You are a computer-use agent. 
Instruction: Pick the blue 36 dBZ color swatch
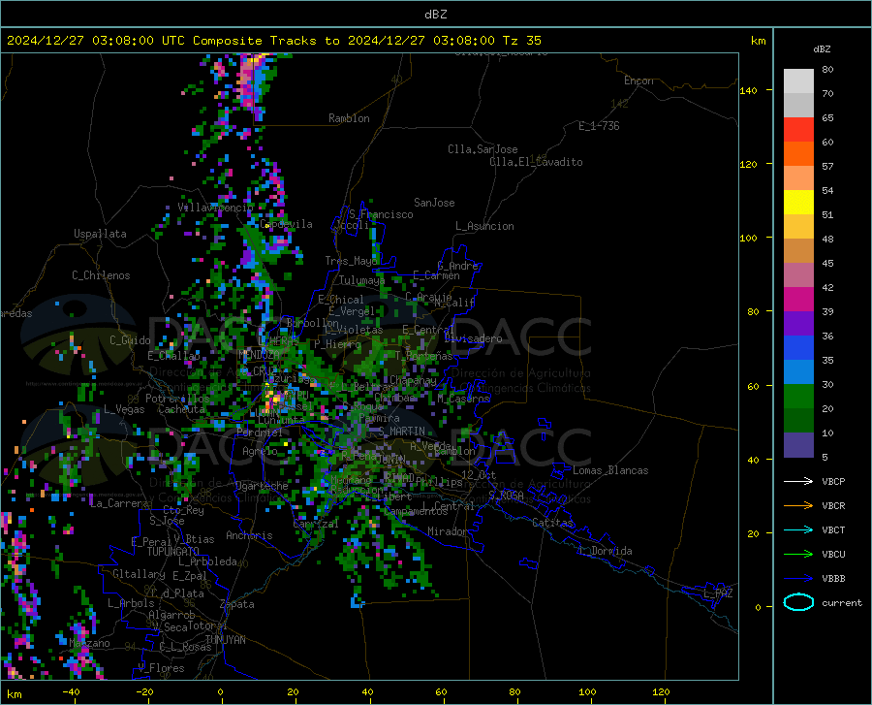click(x=798, y=347)
